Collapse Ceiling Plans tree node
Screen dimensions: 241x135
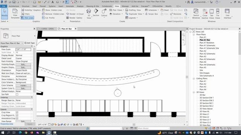point(194,78)
